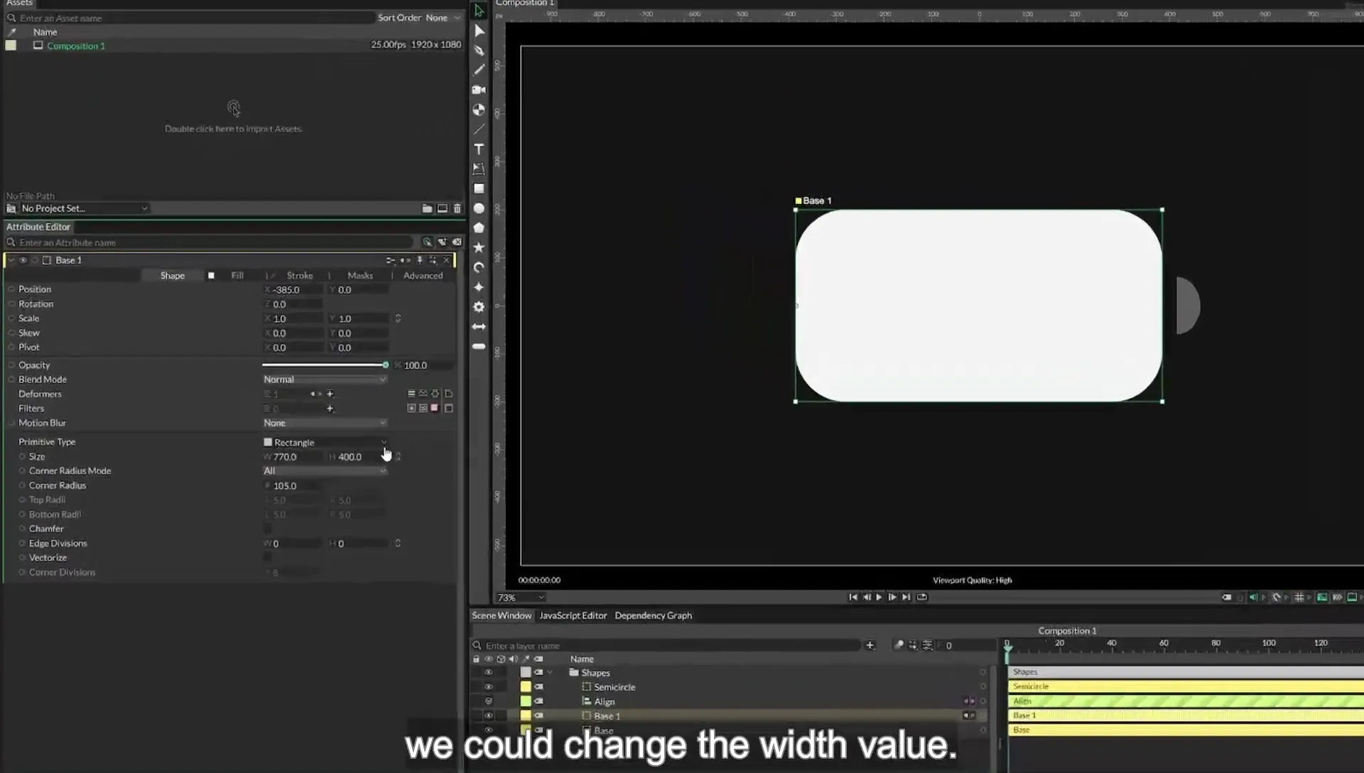1364x773 pixels.
Task: Select the Text tool
Action: 479,149
